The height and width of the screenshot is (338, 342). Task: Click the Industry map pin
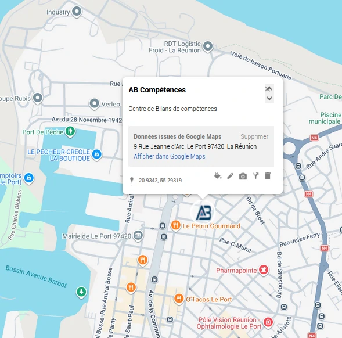tap(77, 12)
